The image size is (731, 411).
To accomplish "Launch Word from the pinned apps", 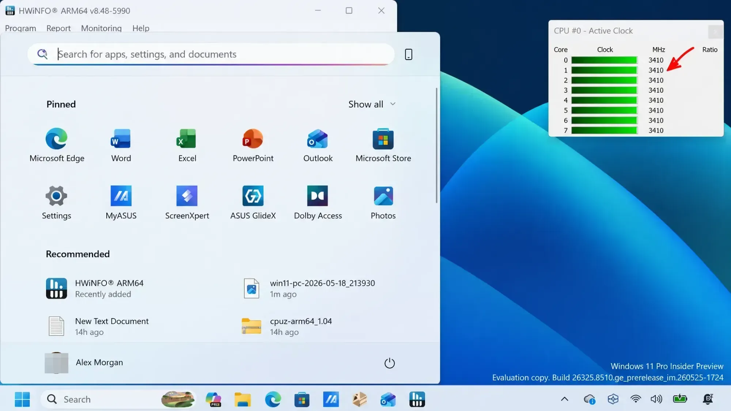I will 121,145.
